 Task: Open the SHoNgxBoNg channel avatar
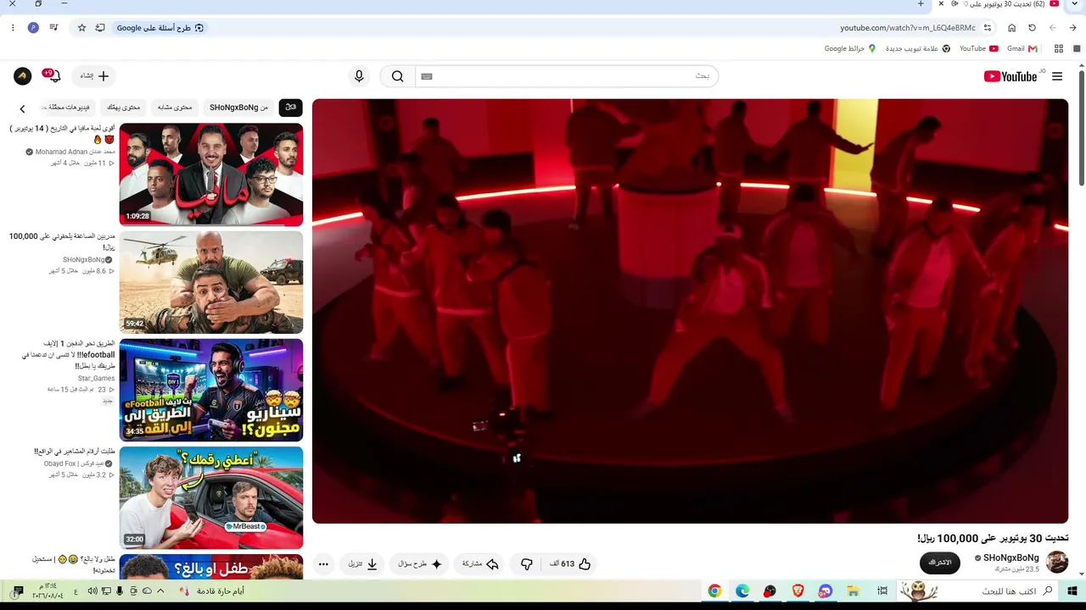click(1057, 562)
